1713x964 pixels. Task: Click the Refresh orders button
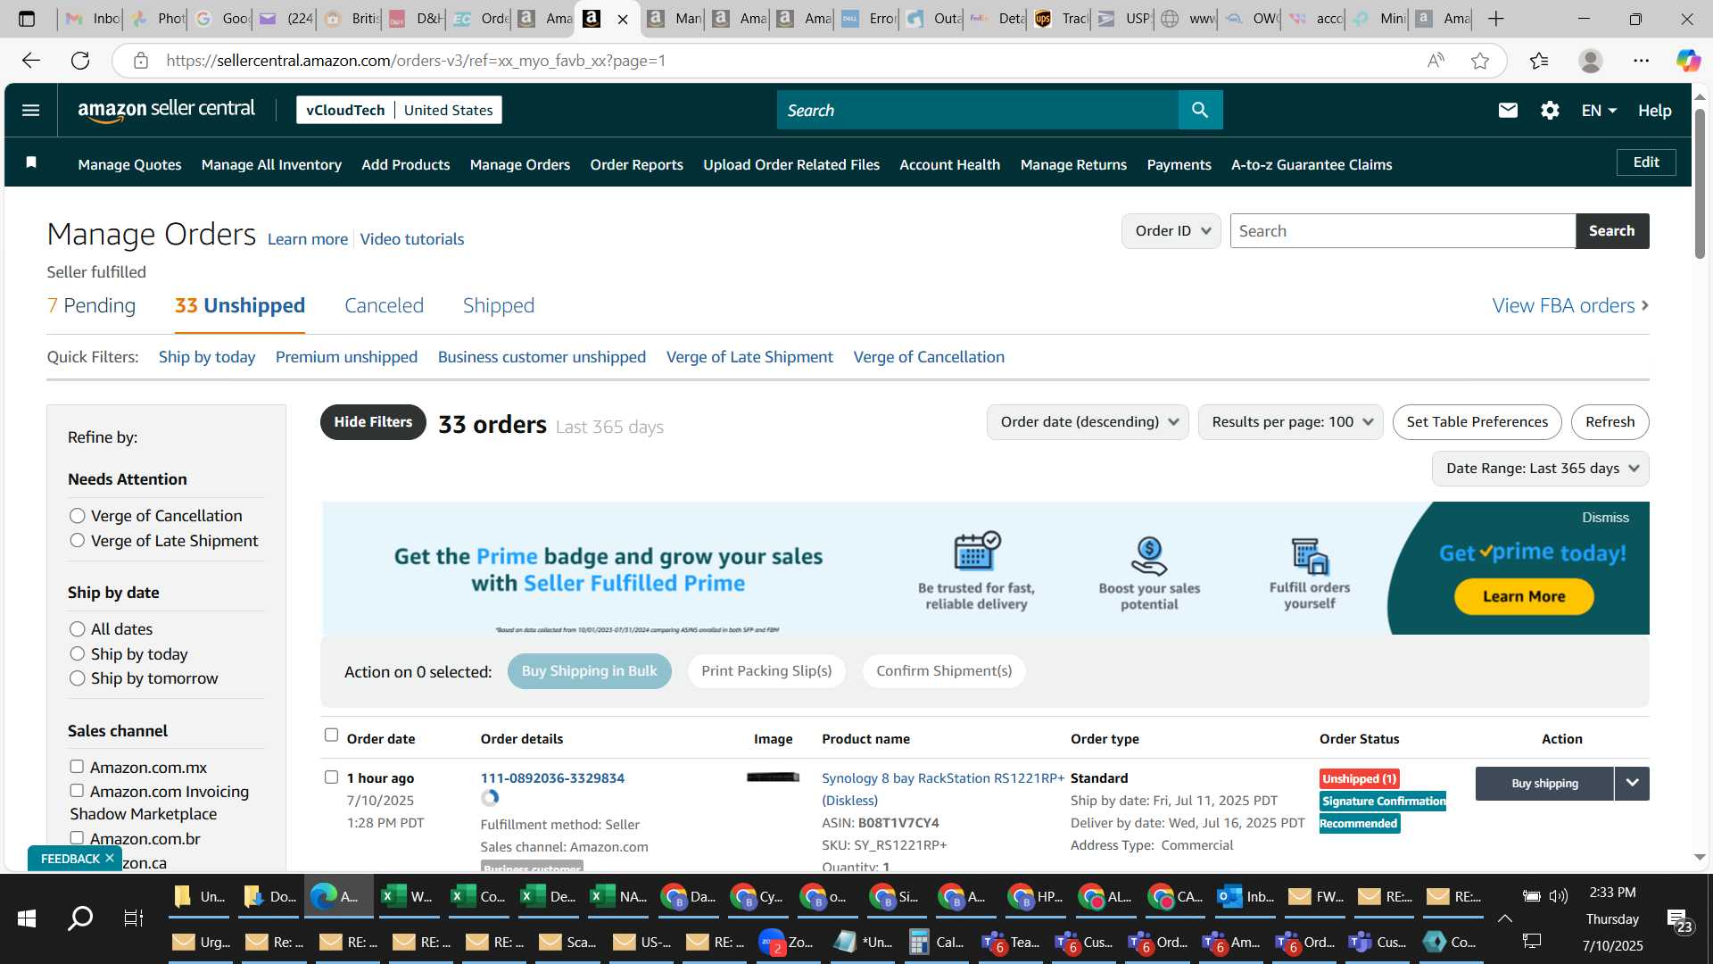[x=1610, y=422]
